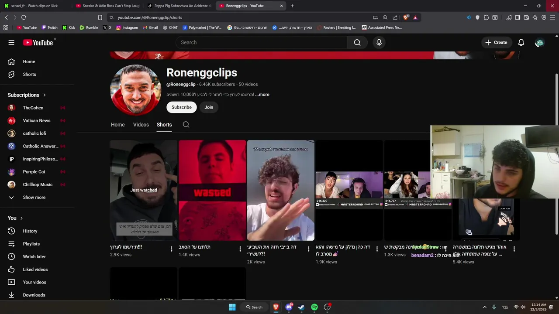Open browser extensions puzzle icon

(486, 17)
